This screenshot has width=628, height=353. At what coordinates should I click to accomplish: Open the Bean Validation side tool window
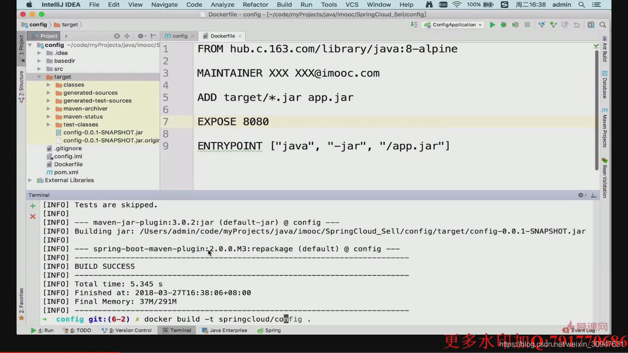coord(605,177)
